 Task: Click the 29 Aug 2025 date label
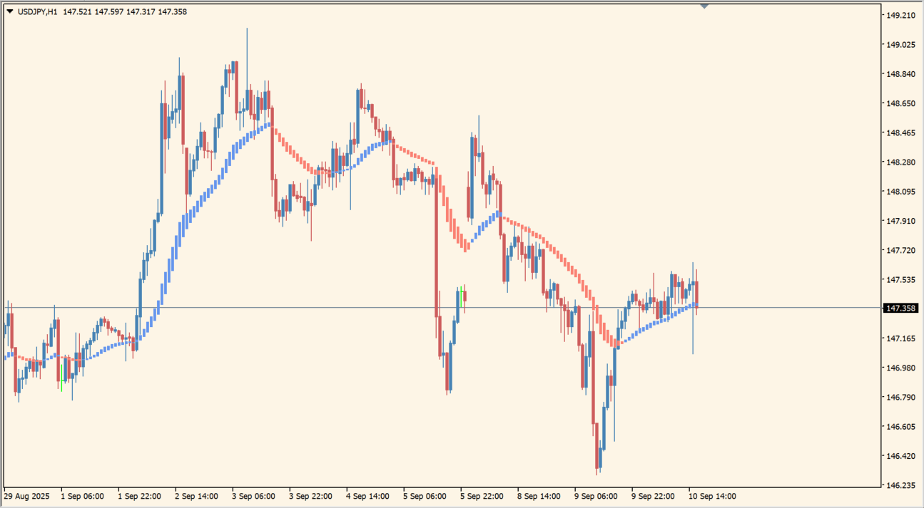27,496
